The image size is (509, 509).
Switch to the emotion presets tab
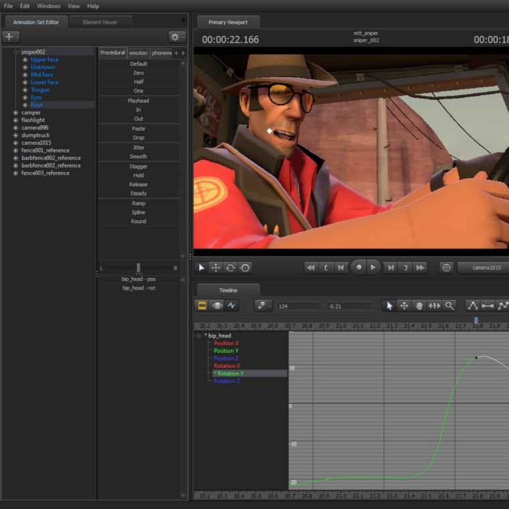click(x=138, y=53)
